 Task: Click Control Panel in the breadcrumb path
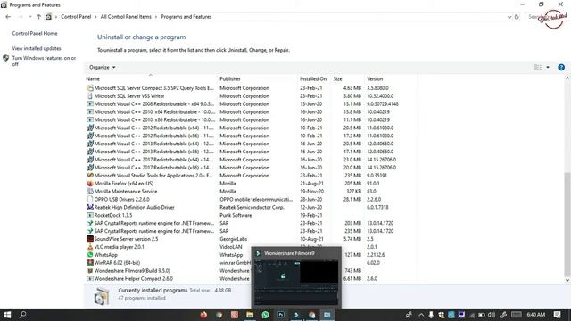(x=76, y=17)
